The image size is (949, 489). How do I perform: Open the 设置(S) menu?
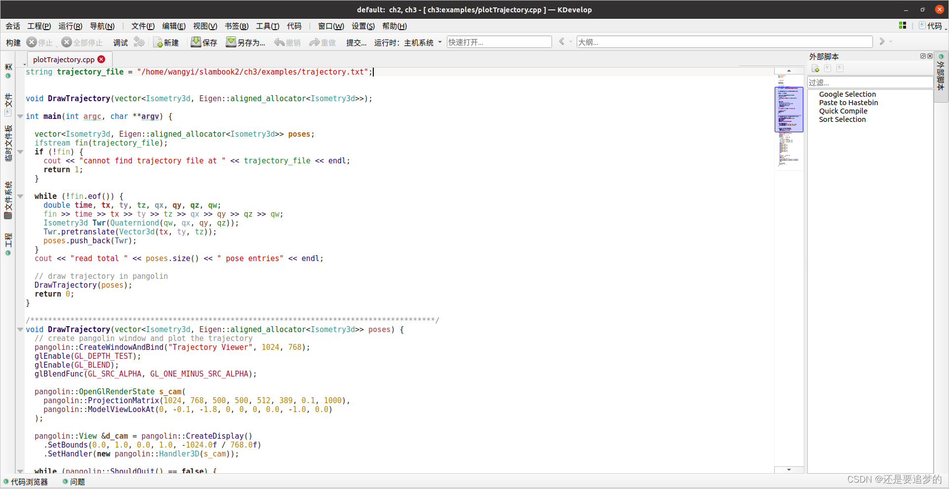pyautogui.click(x=363, y=26)
